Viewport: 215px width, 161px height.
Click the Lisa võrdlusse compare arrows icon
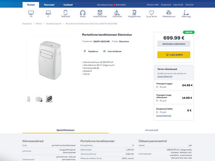click(x=104, y=51)
